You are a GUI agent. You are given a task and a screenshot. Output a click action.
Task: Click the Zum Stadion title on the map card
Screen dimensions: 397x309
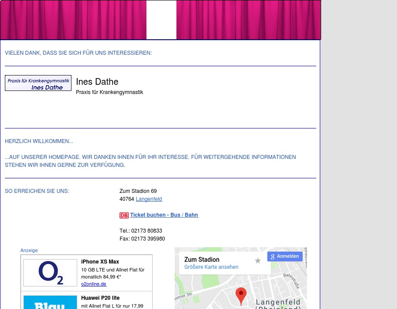click(x=202, y=260)
